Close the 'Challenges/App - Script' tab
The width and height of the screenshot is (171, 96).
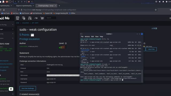pos(56,6)
